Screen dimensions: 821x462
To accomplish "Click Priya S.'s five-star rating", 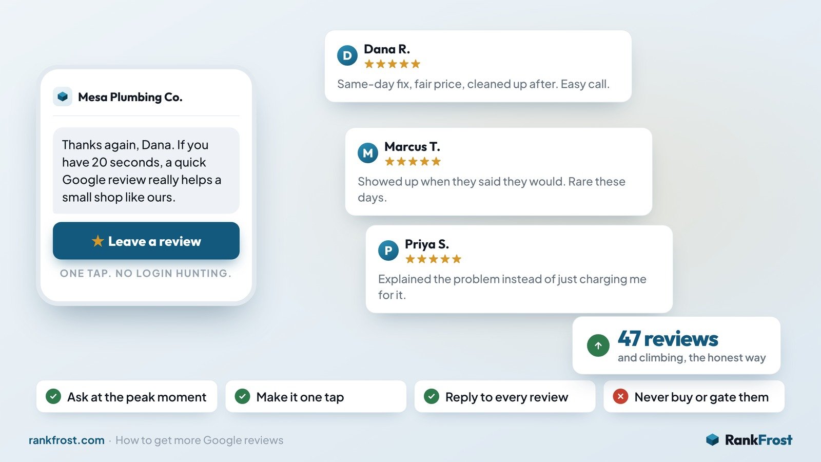I will coord(434,259).
